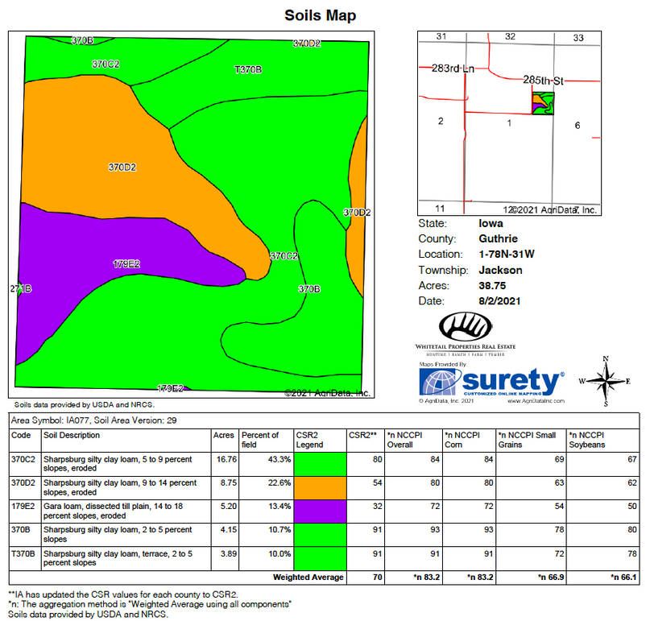
Task: Click the 271B label on the map edge
Action: coord(19,288)
